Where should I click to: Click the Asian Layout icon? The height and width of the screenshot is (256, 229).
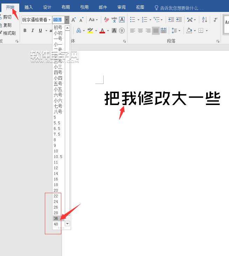190,20
